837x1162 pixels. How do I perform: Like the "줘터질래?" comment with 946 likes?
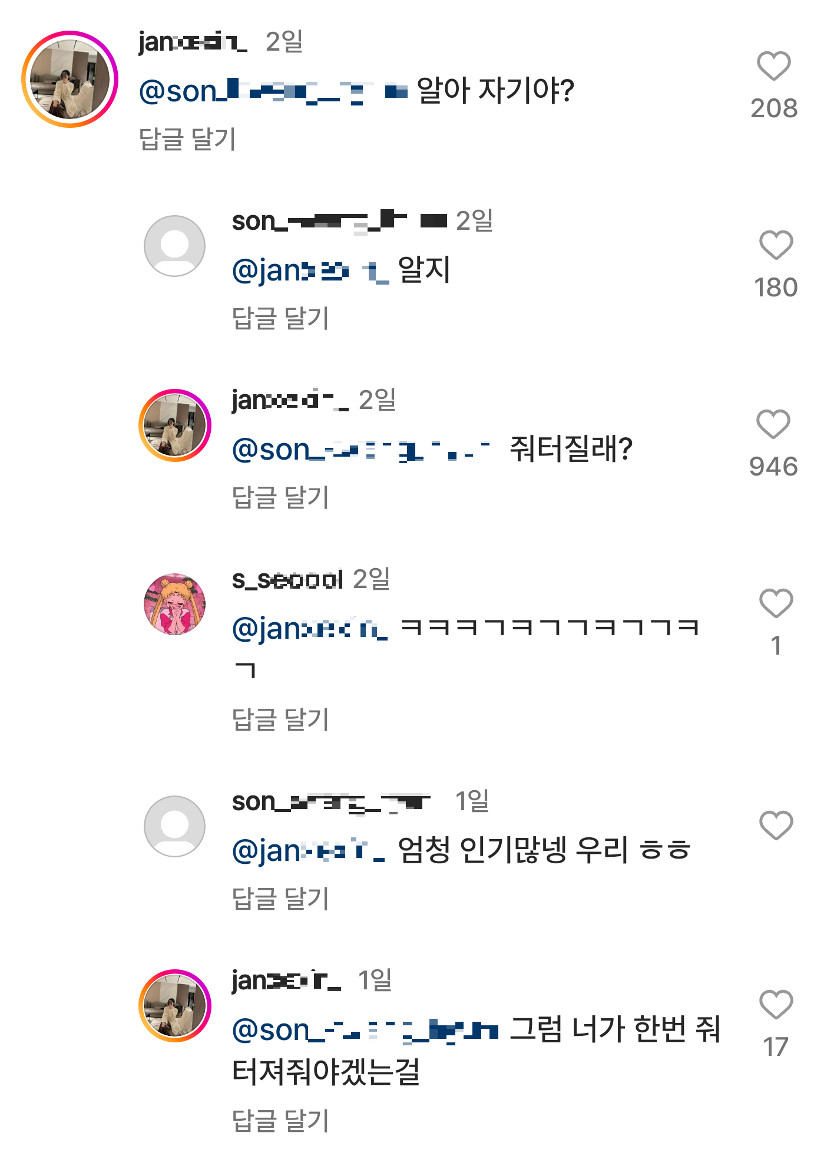point(773,424)
